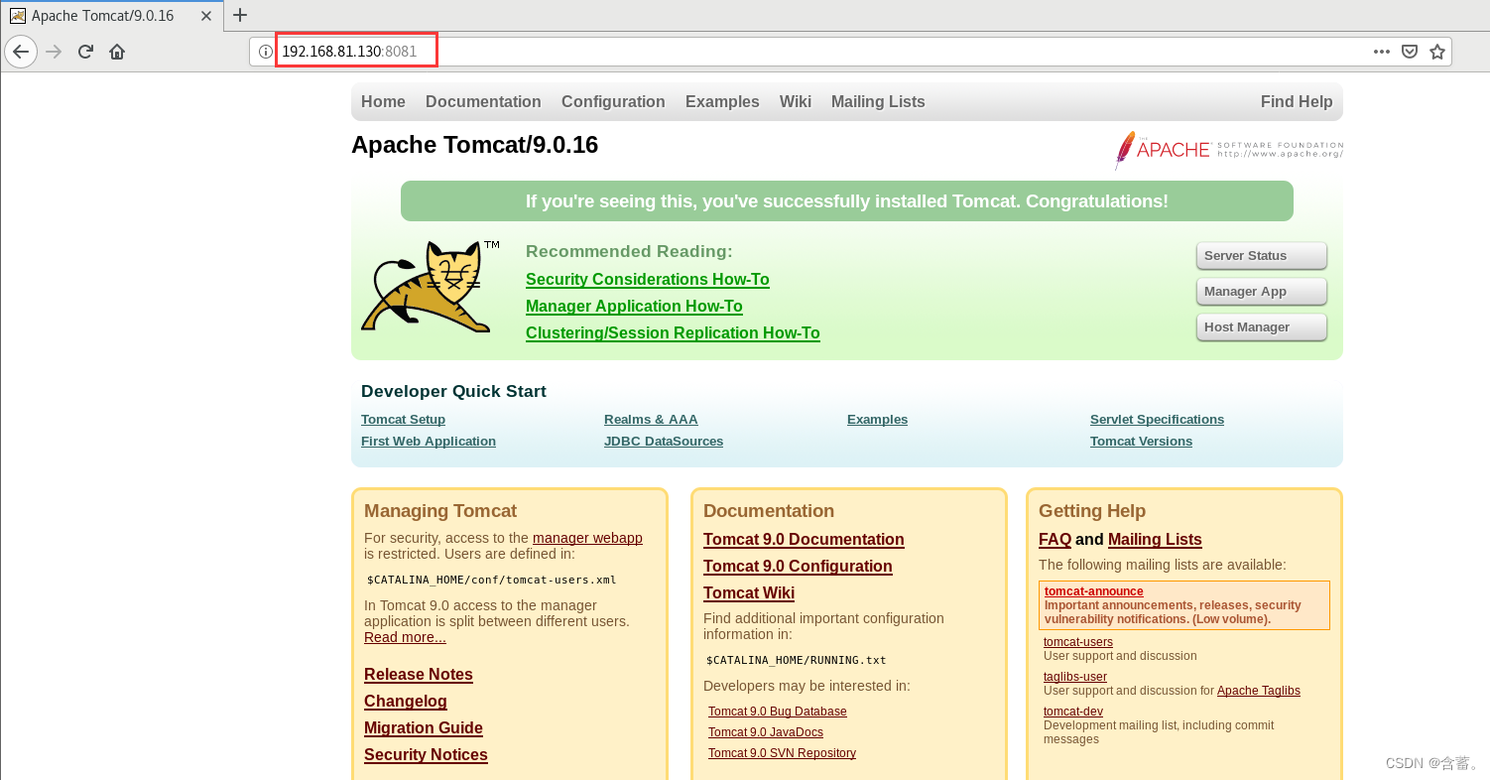The image size is (1490, 780).
Task: Open JDBC DataSources link
Action: pos(664,442)
